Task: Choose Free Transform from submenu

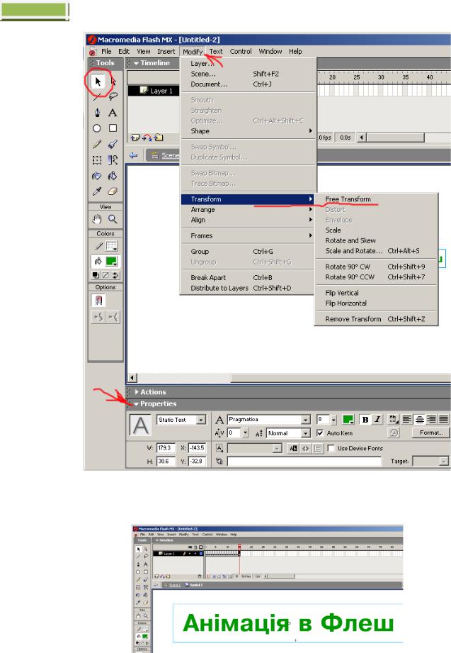Action: (x=348, y=199)
